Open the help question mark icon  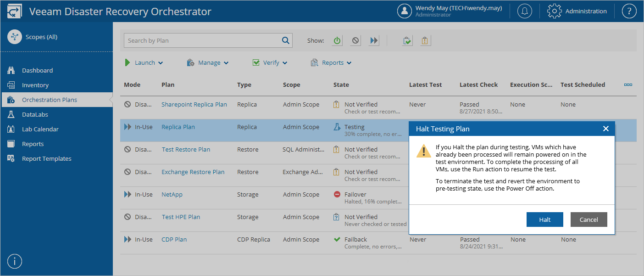pos(629,11)
